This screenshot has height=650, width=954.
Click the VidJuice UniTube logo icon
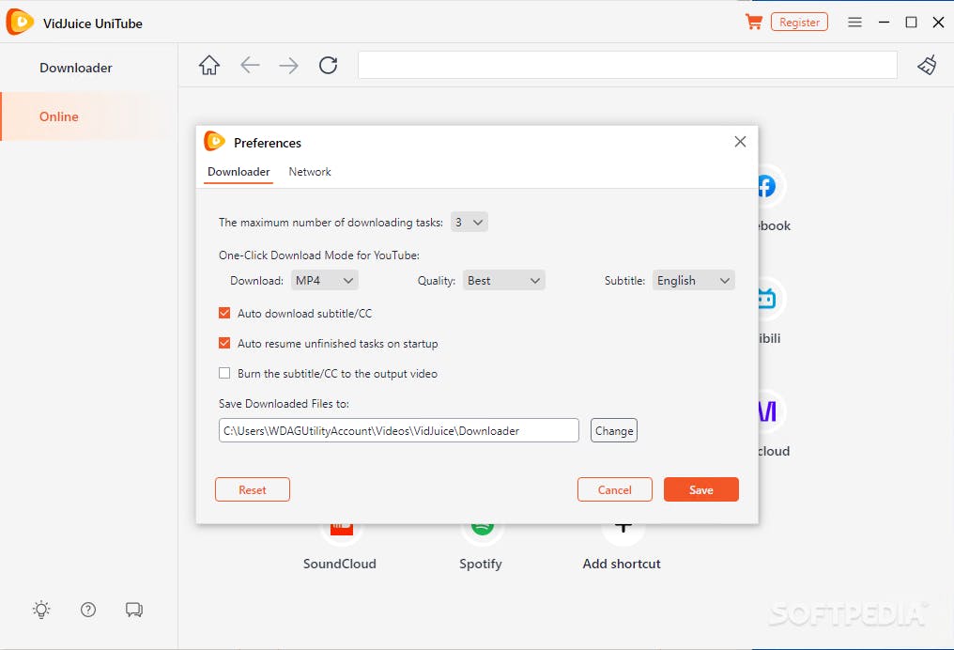coord(20,23)
